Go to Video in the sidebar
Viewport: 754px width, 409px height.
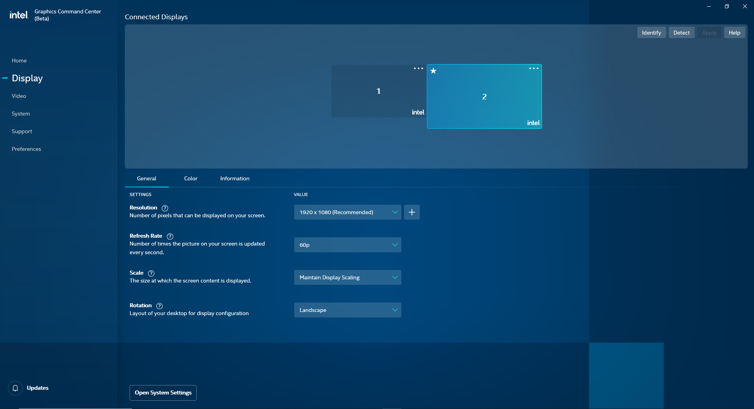tap(19, 96)
